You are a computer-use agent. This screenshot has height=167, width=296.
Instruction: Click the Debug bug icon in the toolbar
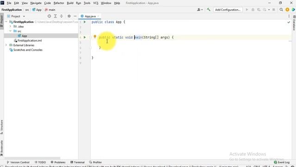(253, 10)
